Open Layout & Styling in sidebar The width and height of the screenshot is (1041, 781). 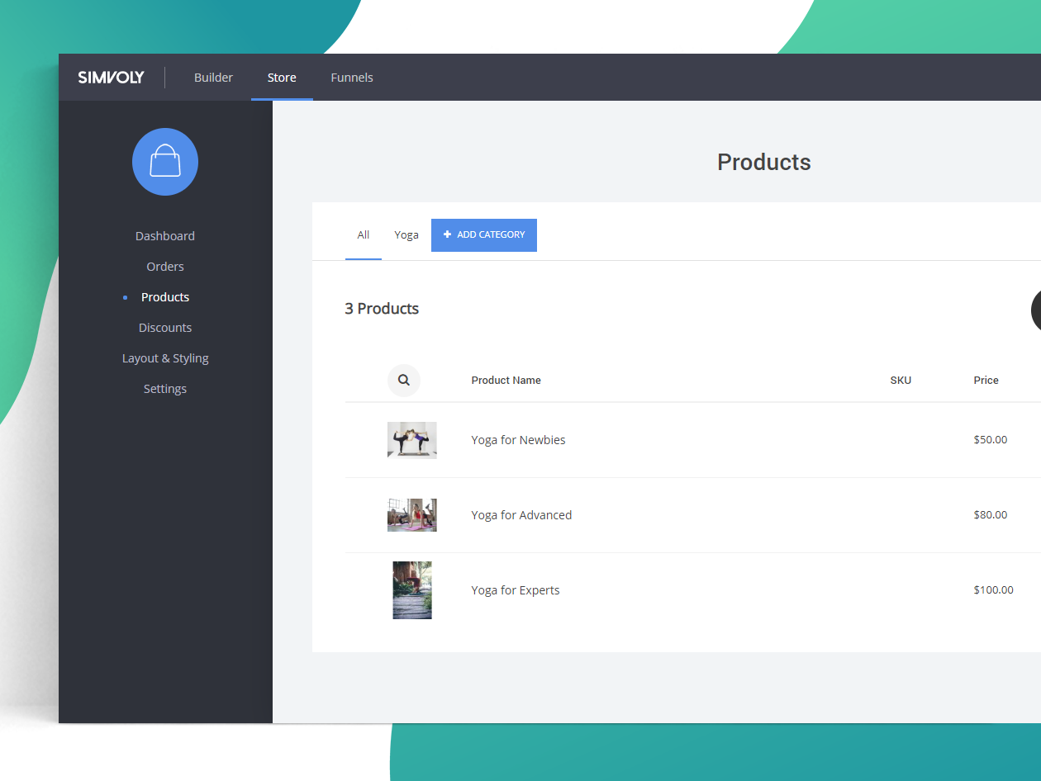(165, 358)
